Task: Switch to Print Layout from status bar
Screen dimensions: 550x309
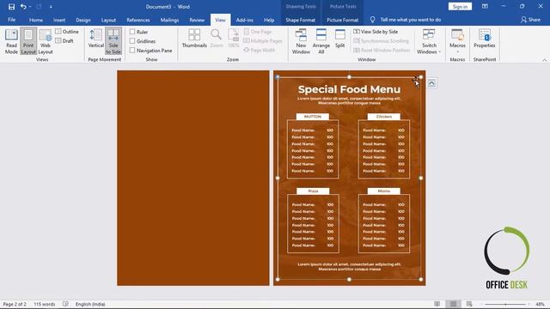Action: coord(453,304)
